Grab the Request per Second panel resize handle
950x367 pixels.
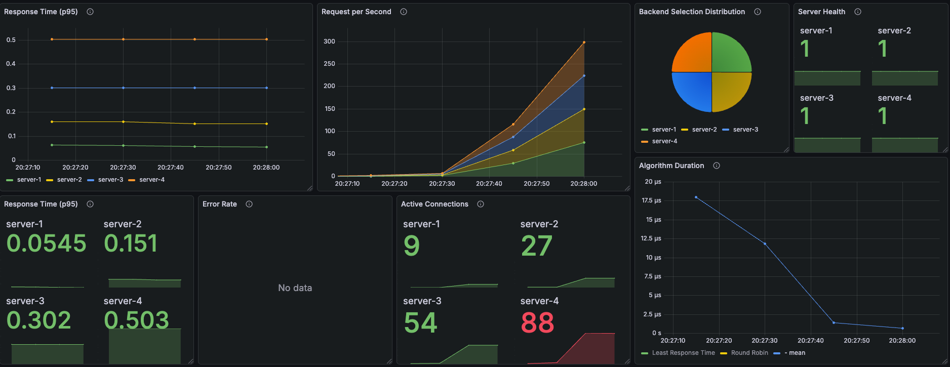point(627,188)
